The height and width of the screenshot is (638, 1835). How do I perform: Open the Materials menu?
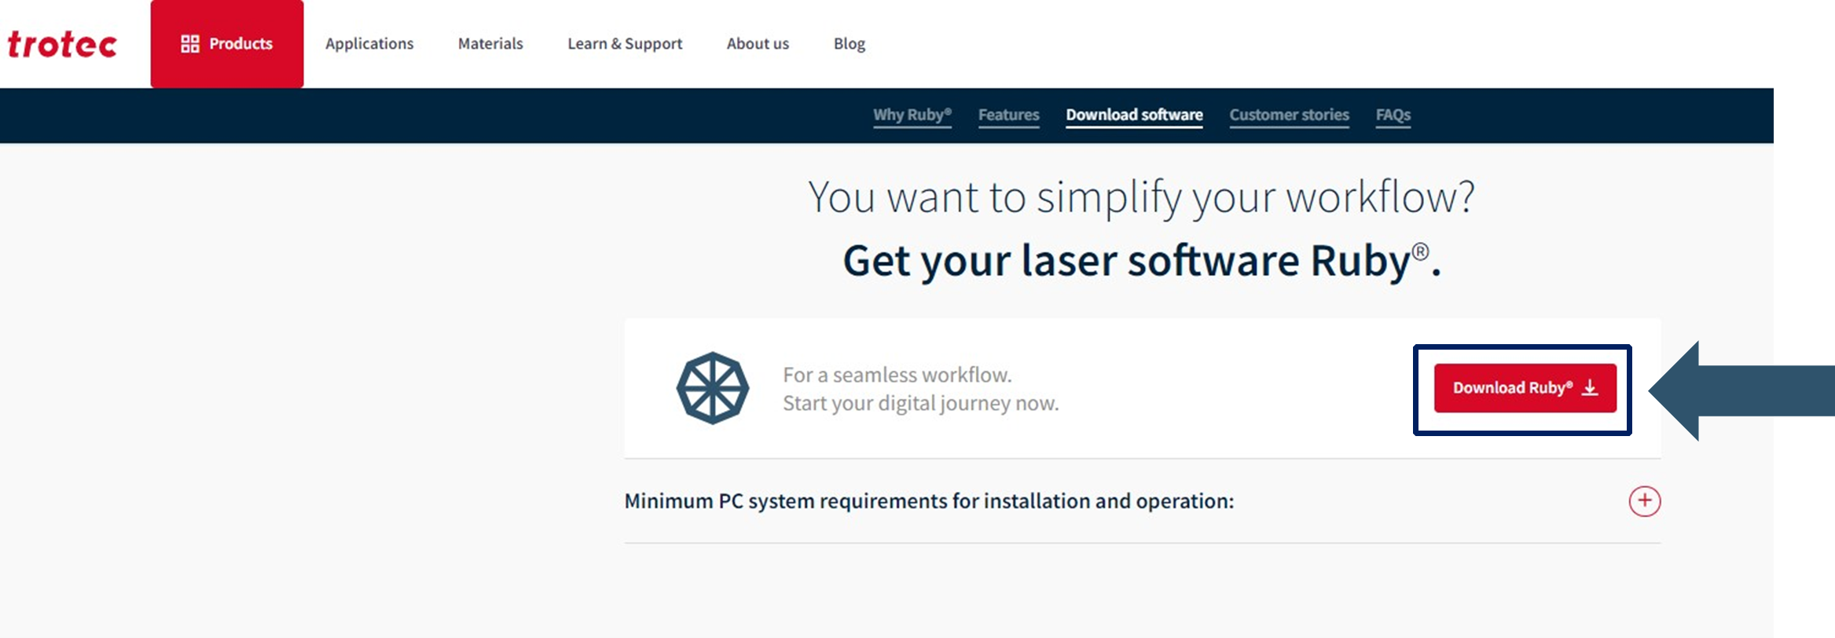(490, 44)
